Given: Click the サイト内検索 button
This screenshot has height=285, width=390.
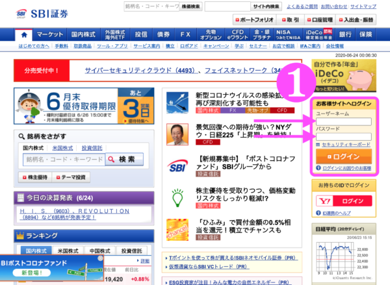Looking at the screenshot, I should pos(266,6).
